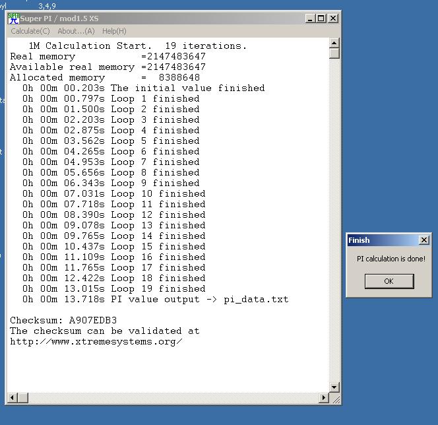Click the 'Loop 18 finished' line
Image resolution: width=438 pixels, height=425 pixels.
pyautogui.click(x=114, y=278)
